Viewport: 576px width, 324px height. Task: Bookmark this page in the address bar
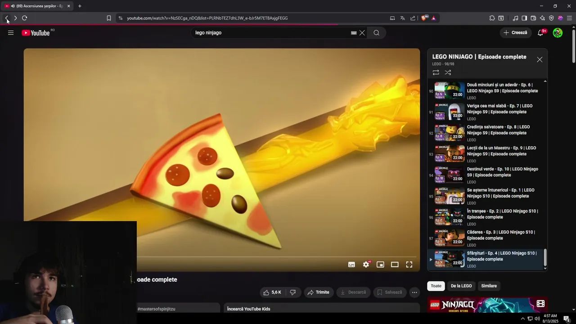pyautogui.click(x=109, y=18)
